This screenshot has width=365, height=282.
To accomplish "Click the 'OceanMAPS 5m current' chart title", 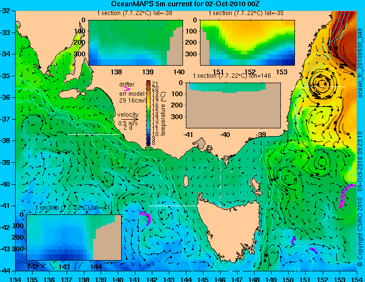I will click(x=185, y=4).
